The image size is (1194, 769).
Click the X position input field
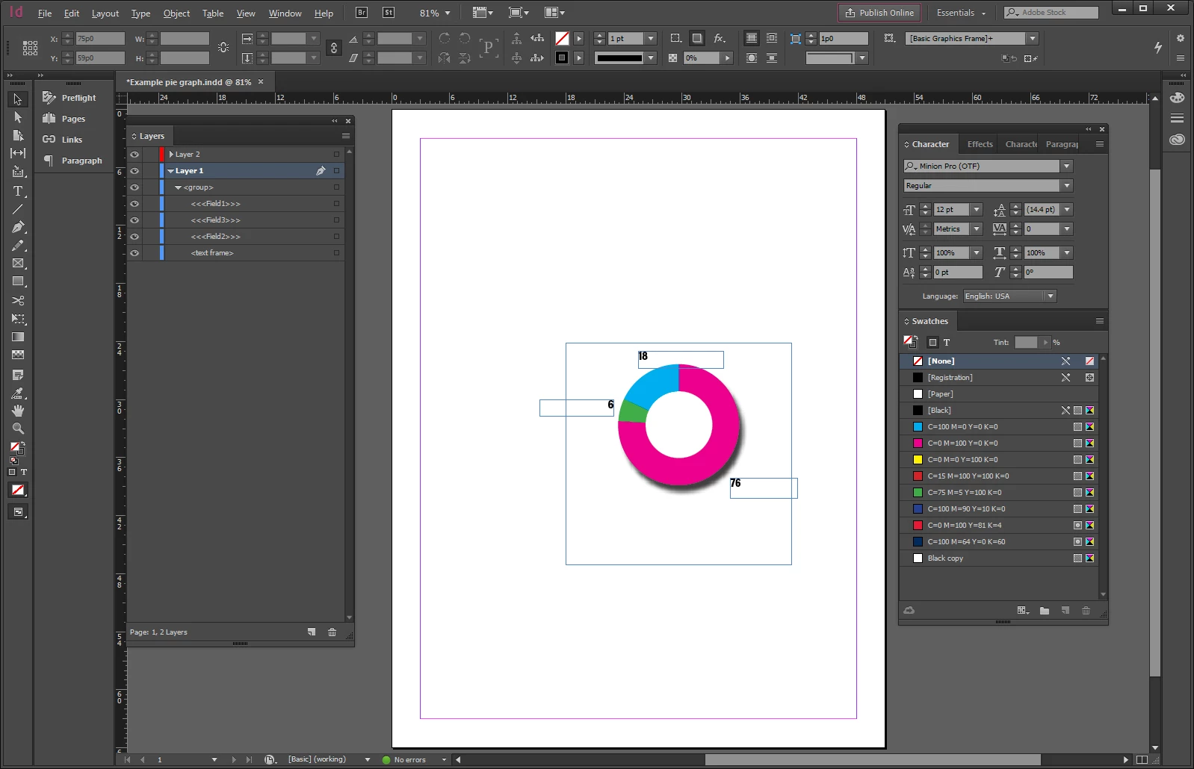[x=100, y=38]
